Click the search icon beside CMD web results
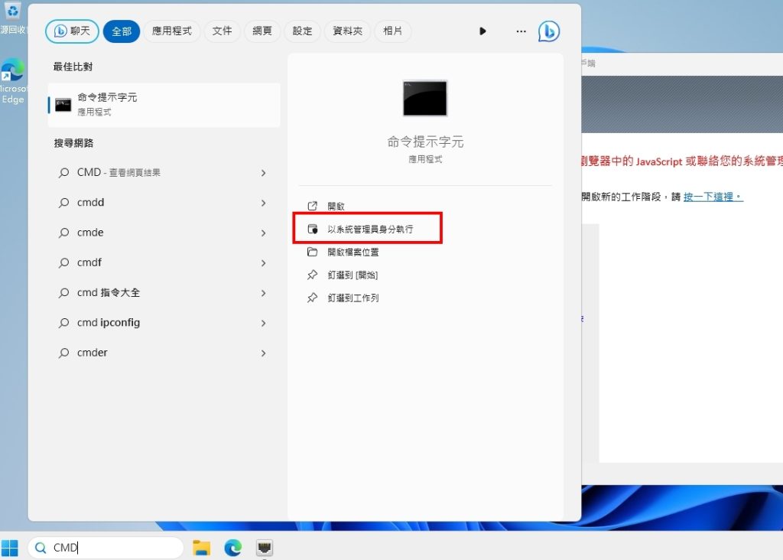Screen dimensions: 783x560 point(64,173)
